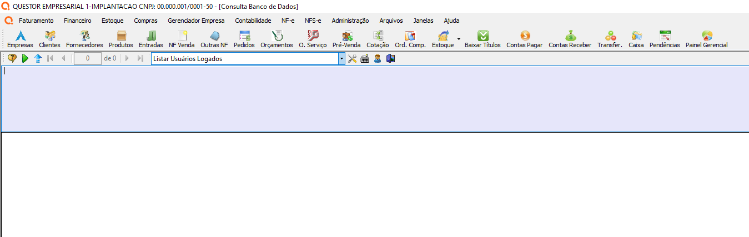Viewport: 749px width, 237px height.
Task: Click the Pendências toolbar button
Action: [x=664, y=39]
